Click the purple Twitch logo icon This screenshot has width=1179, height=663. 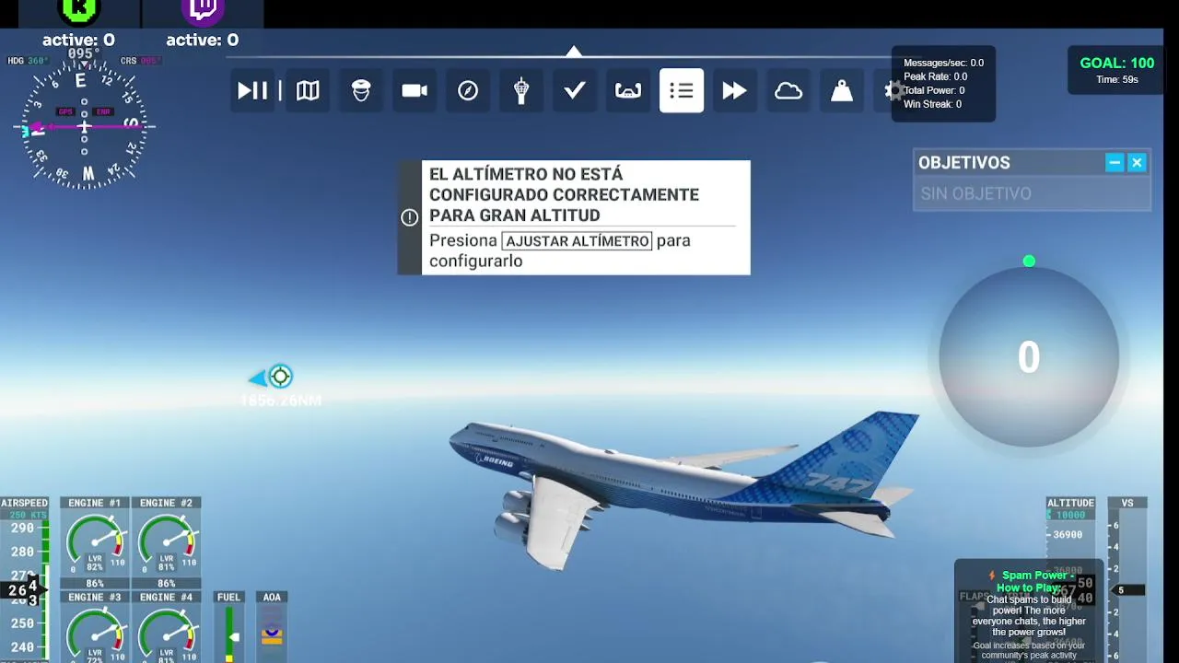(203, 11)
